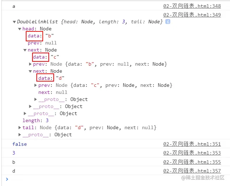Collapse the next: Node under head
Image resolution: width=230 pixels, height=186 pixels.
[x=25, y=50]
